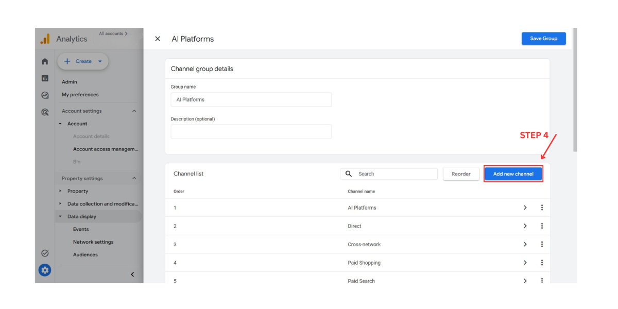This screenshot has width=618, height=309.
Task: Click Add new channel button
Action: coord(513,174)
